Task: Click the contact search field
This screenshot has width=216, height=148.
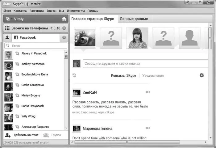Action: pos(36,46)
